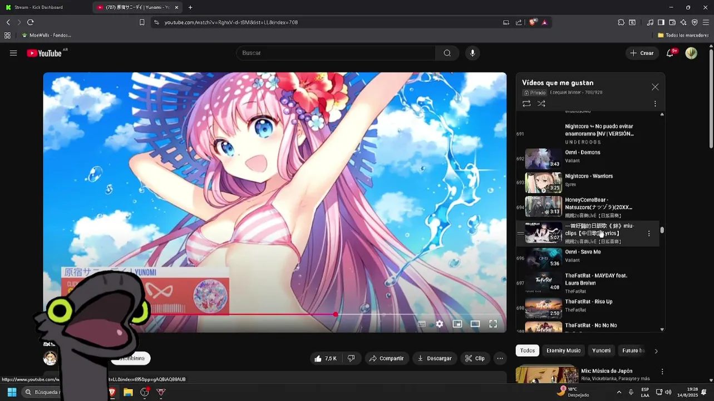Open the Brave Wallet icon
This screenshot has width=714, height=401.
672,22
